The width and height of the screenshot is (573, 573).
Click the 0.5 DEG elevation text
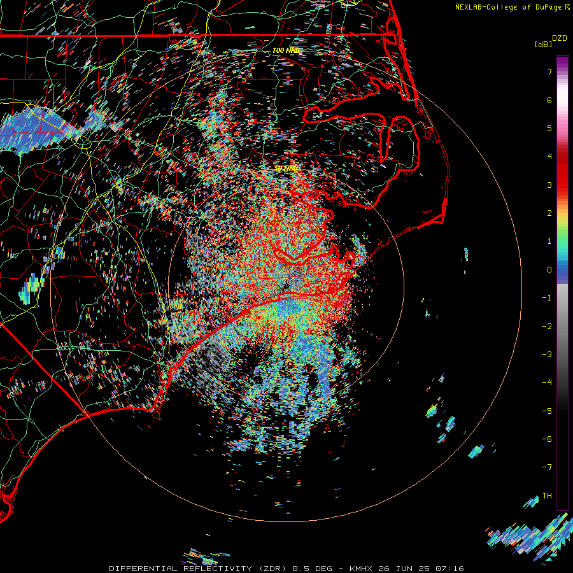(x=312, y=569)
